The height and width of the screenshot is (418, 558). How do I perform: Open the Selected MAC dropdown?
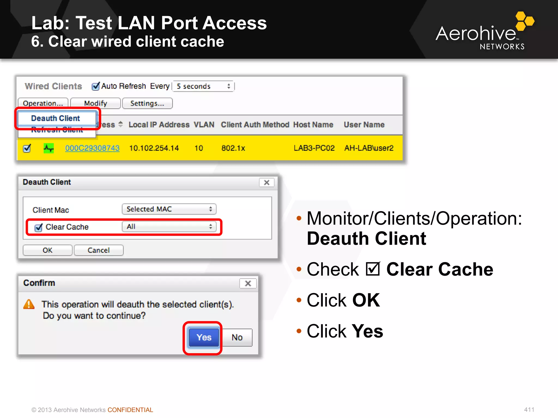click(x=169, y=209)
